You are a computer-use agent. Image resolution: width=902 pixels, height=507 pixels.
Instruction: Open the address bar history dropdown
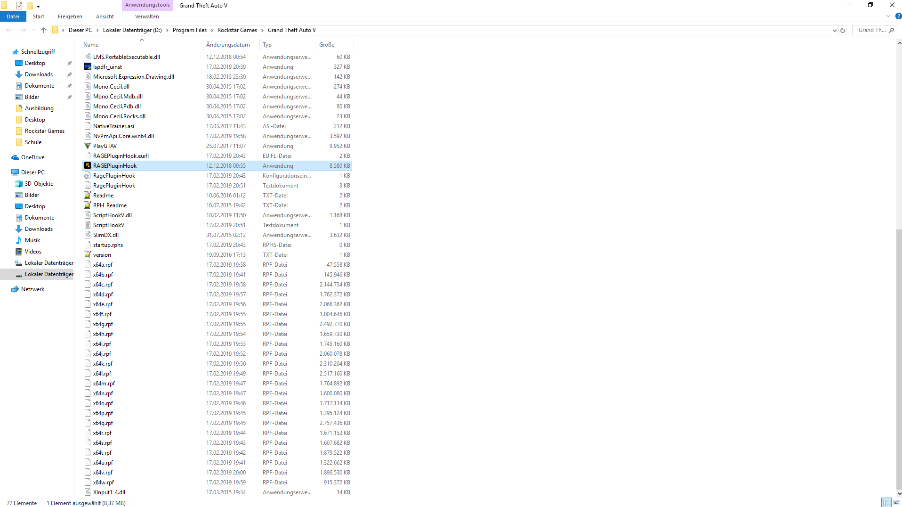pyautogui.click(x=835, y=30)
